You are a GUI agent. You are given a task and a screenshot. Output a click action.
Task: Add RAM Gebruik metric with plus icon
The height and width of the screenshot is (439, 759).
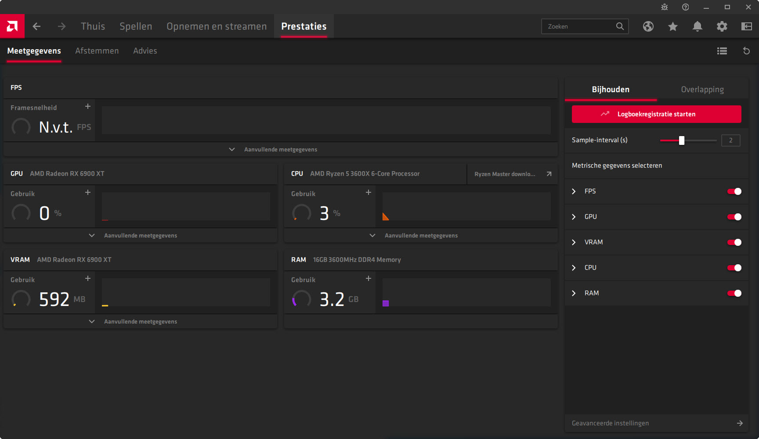point(369,278)
